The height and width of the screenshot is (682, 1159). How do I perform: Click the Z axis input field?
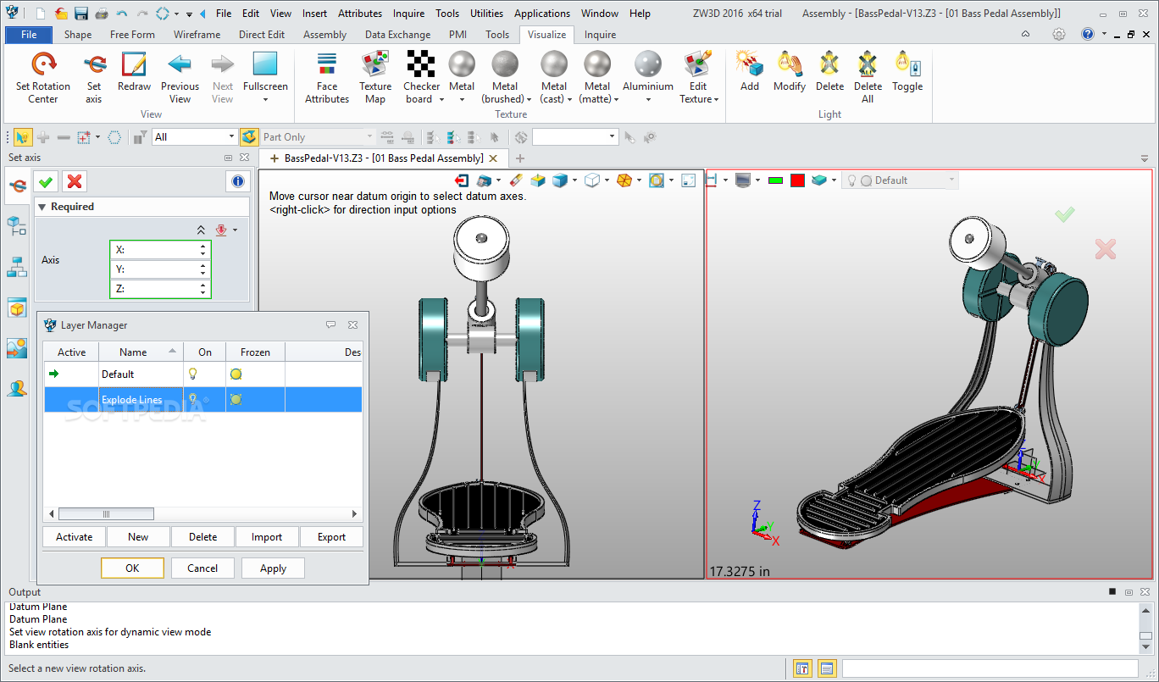[161, 289]
